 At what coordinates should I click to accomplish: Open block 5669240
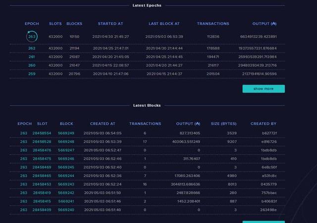pos(66,210)
